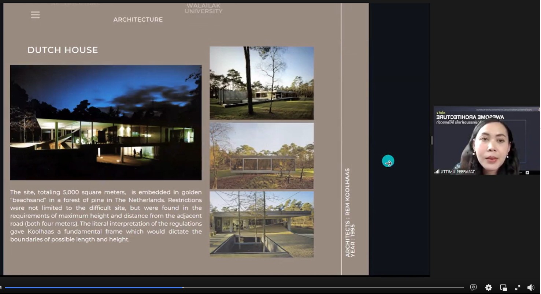Click the DUTCH HOUSE slide title
The height and width of the screenshot is (294, 541).
pyautogui.click(x=63, y=50)
